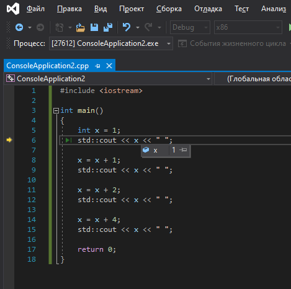The image size is (291, 289).
Task: Click the Visual Studio logo icon
Action: [13, 9]
